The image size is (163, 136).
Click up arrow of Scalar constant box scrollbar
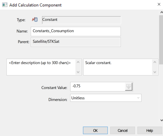[x=155, y=62]
